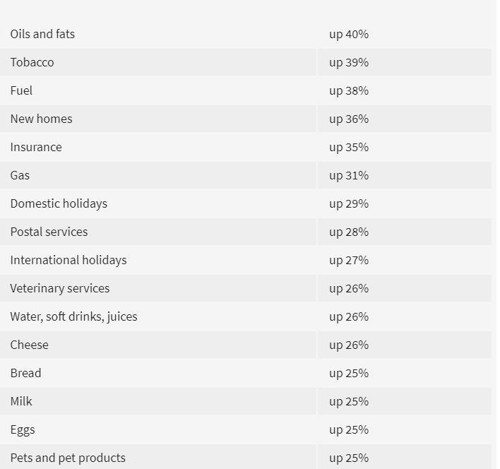This screenshot has height=469, width=500.
Task: Click the Milk category label
Action: (x=21, y=401)
